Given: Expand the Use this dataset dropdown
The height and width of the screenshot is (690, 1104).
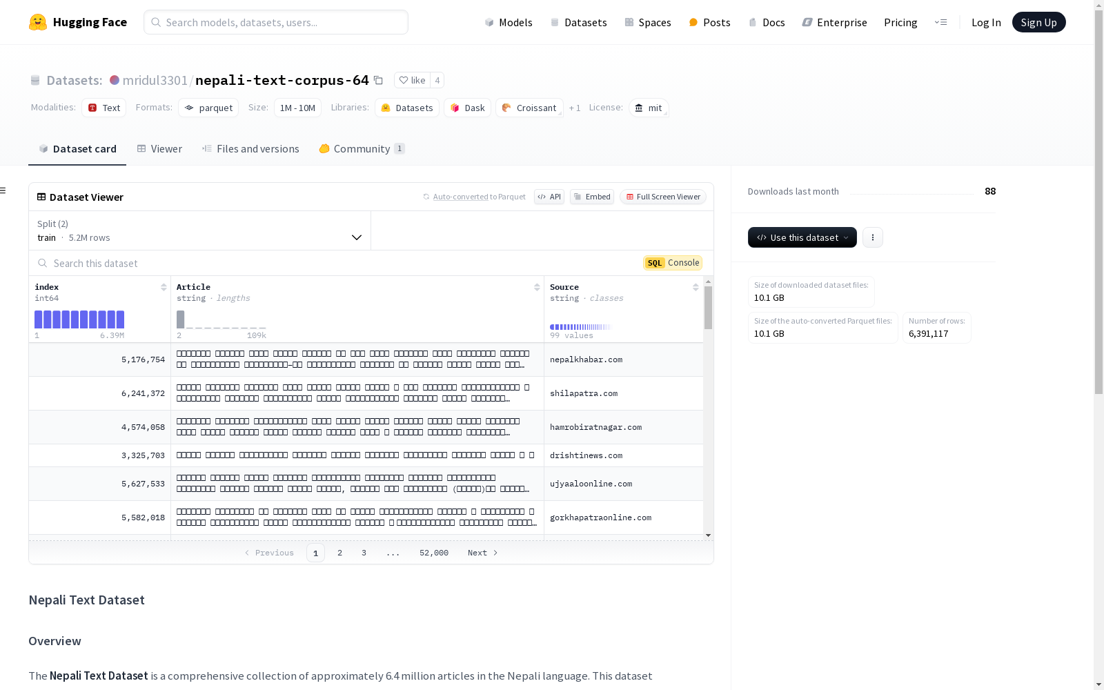Looking at the screenshot, I should 802,237.
